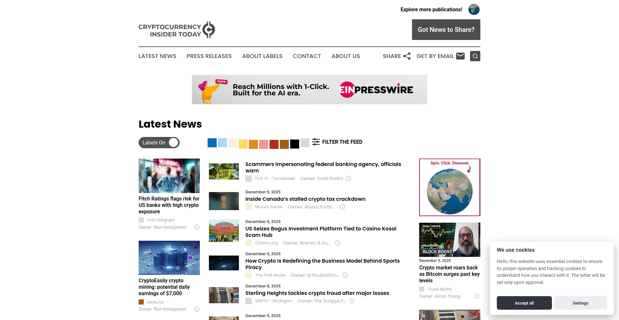Open the search magnifier button
Viewport: 619px width, 320px height.
475,56
